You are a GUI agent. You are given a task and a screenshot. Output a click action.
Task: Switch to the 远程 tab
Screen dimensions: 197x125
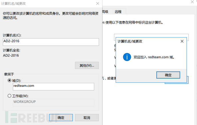(118, 12)
